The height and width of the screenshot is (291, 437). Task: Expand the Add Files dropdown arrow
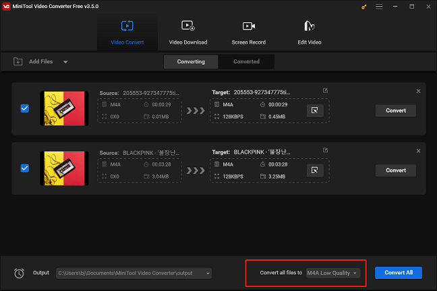pyautogui.click(x=65, y=62)
